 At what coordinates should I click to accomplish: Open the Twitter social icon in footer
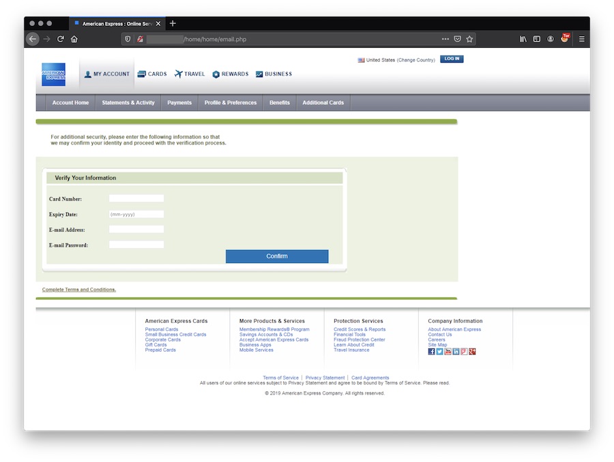pyautogui.click(x=439, y=352)
